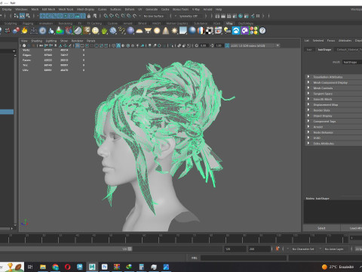Click the green flask with terrain shelf icon
This screenshot has height=272, width=362.
click(60, 30)
